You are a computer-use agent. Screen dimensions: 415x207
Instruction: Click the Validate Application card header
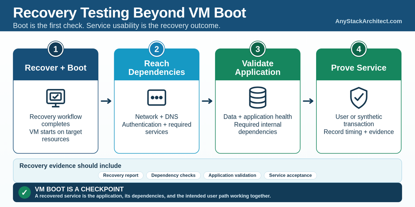point(258,65)
